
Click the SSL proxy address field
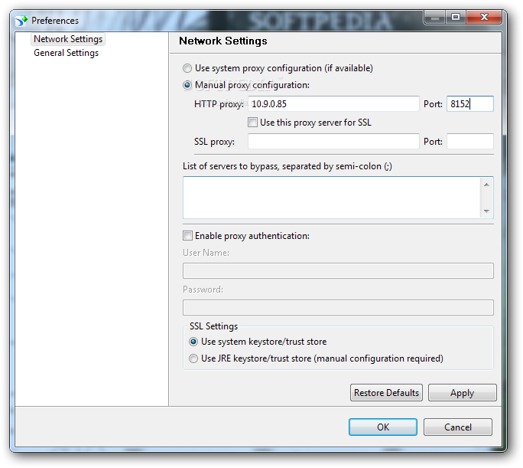click(x=333, y=141)
